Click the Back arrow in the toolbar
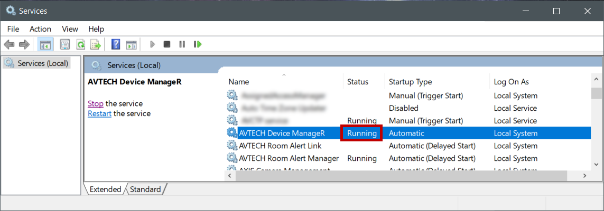 [x=9, y=44]
